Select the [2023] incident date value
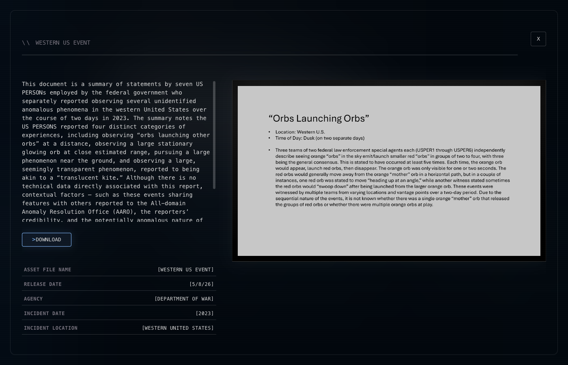Image resolution: width=568 pixels, height=365 pixels. click(204, 313)
